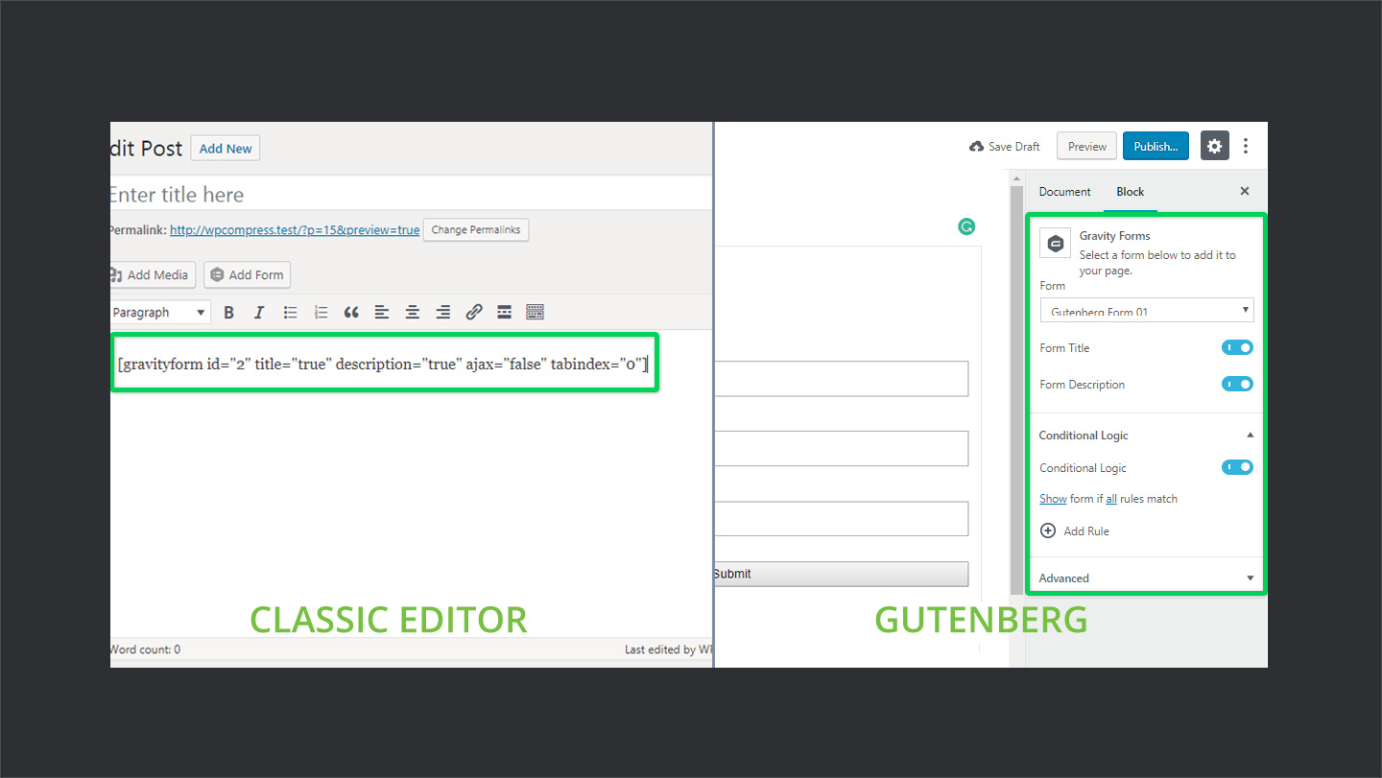The height and width of the screenshot is (778, 1382).
Task: Click the Add New button
Action: point(226,149)
